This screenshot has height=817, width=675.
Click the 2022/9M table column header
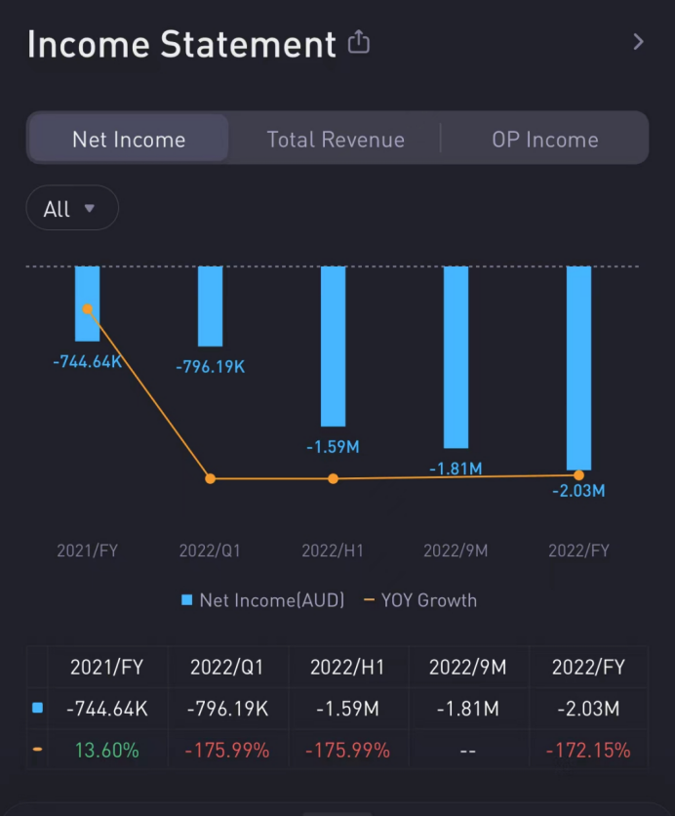pyautogui.click(x=467, y=667)
